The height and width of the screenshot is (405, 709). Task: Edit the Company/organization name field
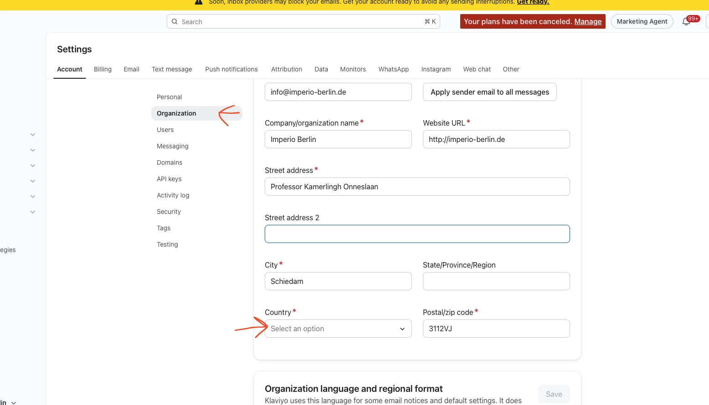point(338,139)
